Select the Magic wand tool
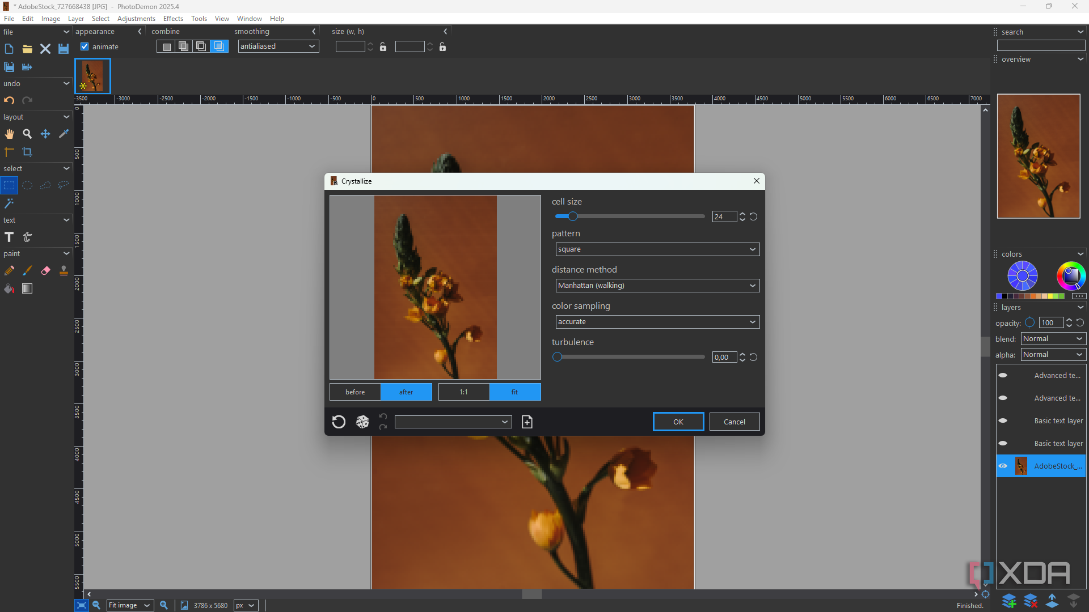Viewport: 1089px width, 612px height. pyautogui.click(x=9, y=203)
